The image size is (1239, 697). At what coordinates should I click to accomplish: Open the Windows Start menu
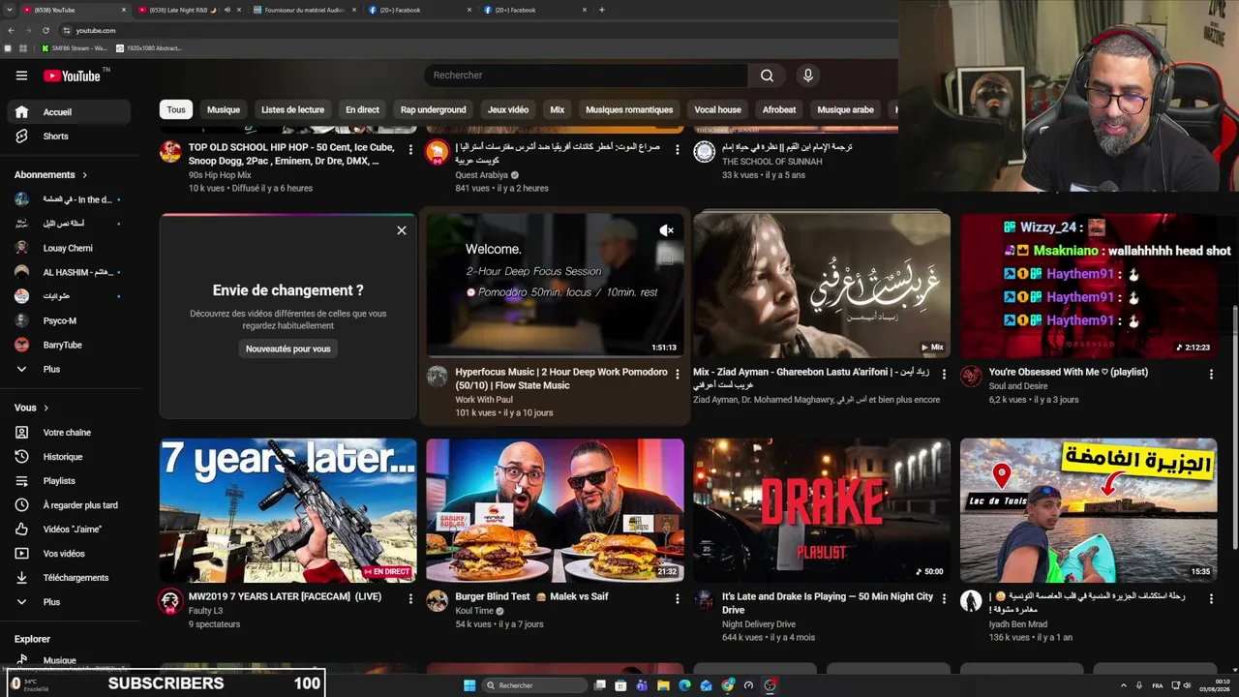click(469, 685)
